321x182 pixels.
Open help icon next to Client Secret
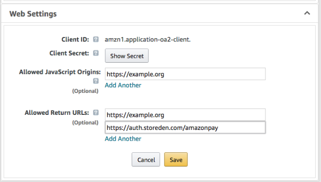[x=96, y=53]
